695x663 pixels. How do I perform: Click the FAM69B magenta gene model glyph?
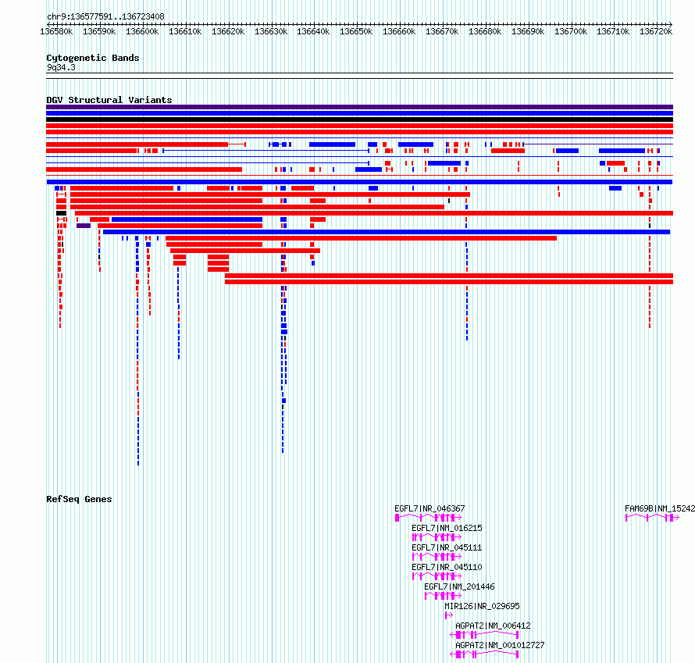tap(653, 518)
